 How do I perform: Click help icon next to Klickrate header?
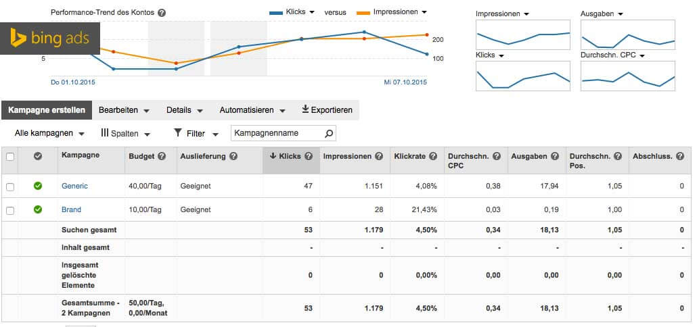(433, 156)
